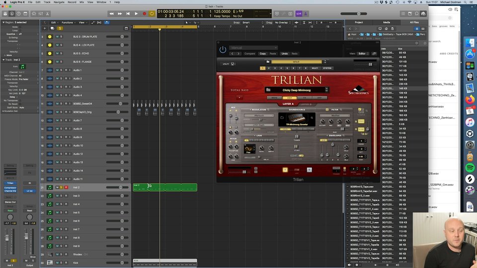Viewport: 477px width, 268px height.
Task: Toggle the Inspector button in the control bar
Action: pos(12,14)
